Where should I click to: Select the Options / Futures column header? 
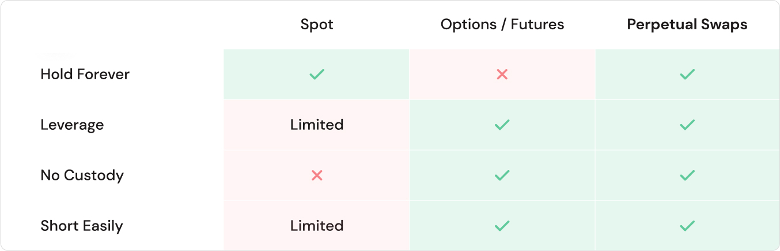(x=502, y=25)
